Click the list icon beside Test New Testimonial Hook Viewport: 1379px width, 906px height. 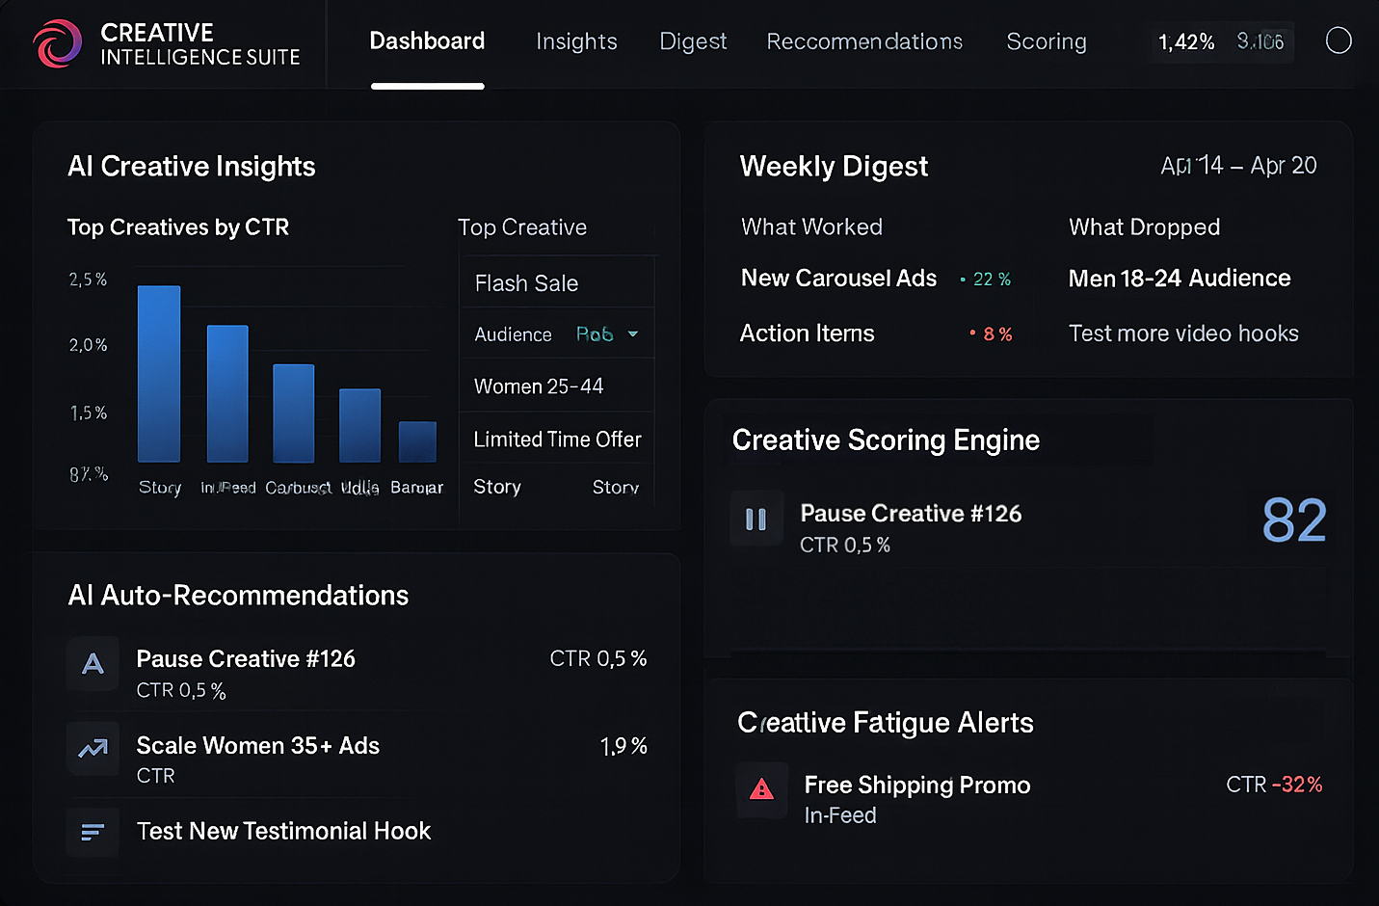click(x=93, y=832)
